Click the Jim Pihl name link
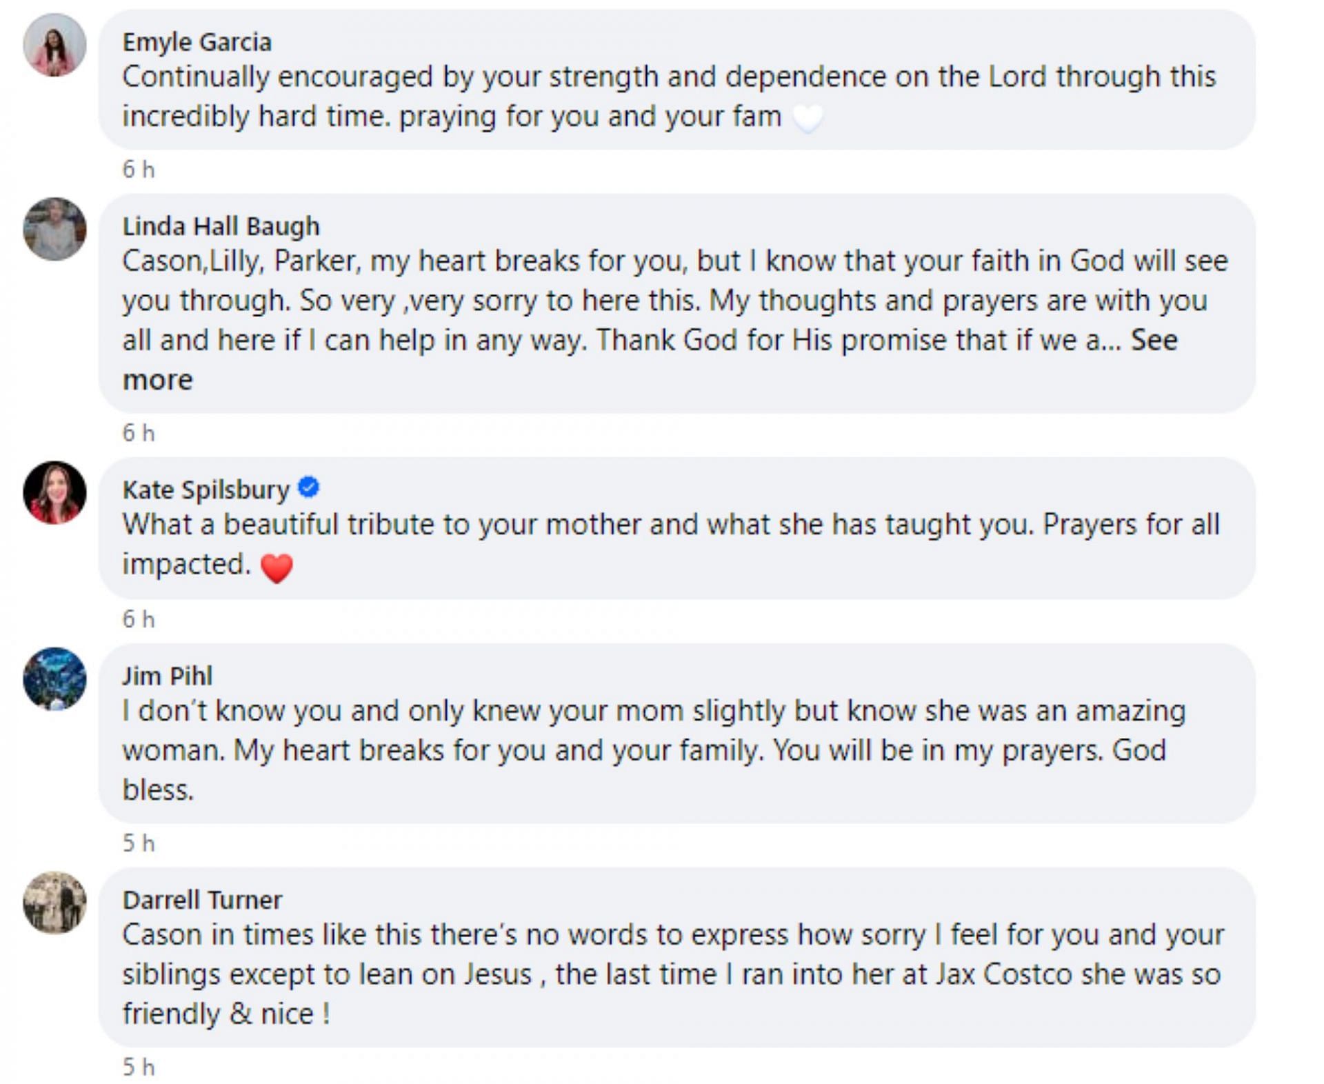 click(168, 676)
